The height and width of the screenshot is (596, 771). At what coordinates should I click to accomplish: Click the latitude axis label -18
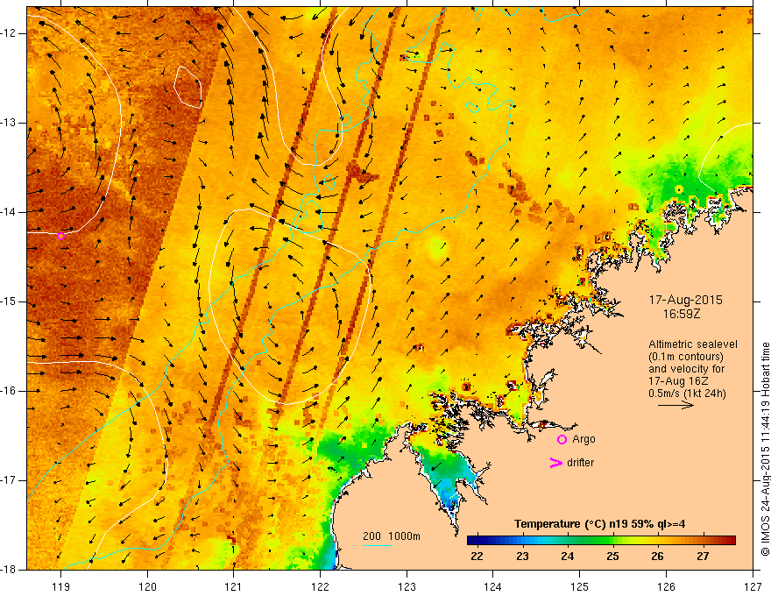click(9, 570)
